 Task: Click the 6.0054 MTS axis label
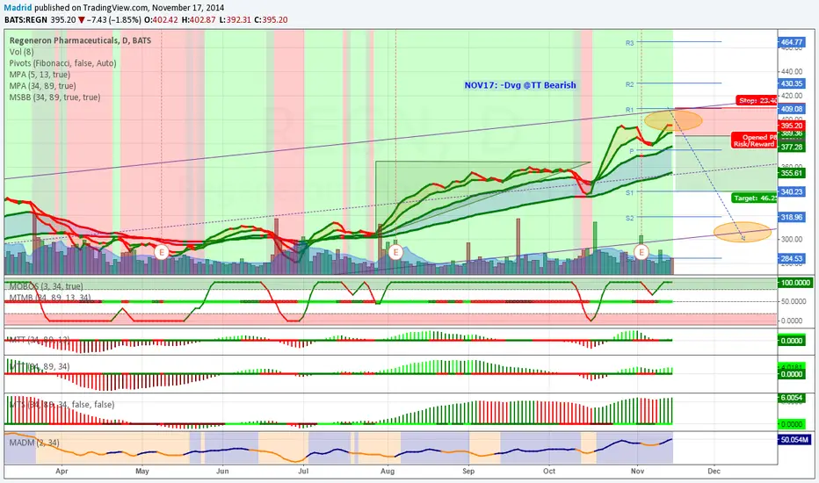(x=792, y=398)
